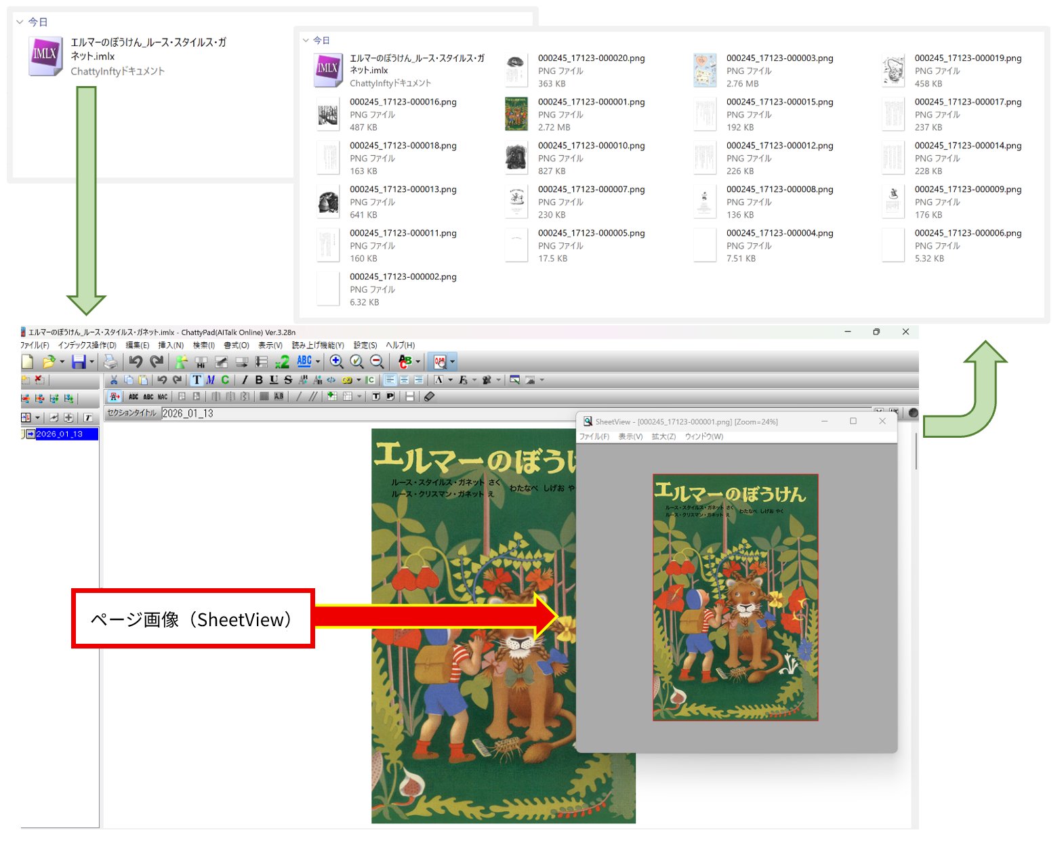Open the dropdown arrow beside Save icon
1064x843 pixels.
coord(91,362)
